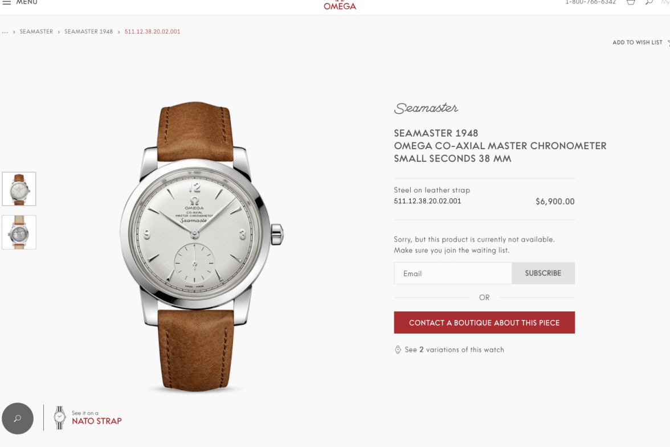Click the NATO strap watch icon
Image resolution: width=670 pixels, height=447 pixels.
tap(60, 417)
